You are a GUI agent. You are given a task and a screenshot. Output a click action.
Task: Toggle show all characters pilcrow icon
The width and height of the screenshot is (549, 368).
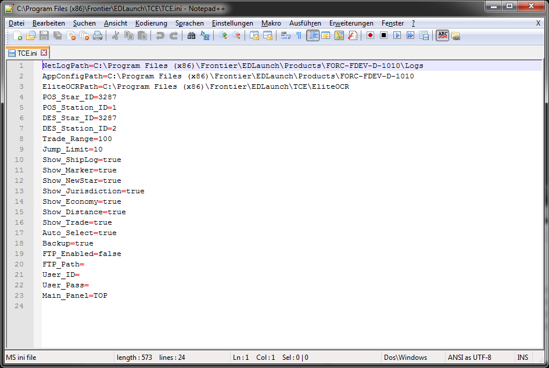tap(299, 35)
